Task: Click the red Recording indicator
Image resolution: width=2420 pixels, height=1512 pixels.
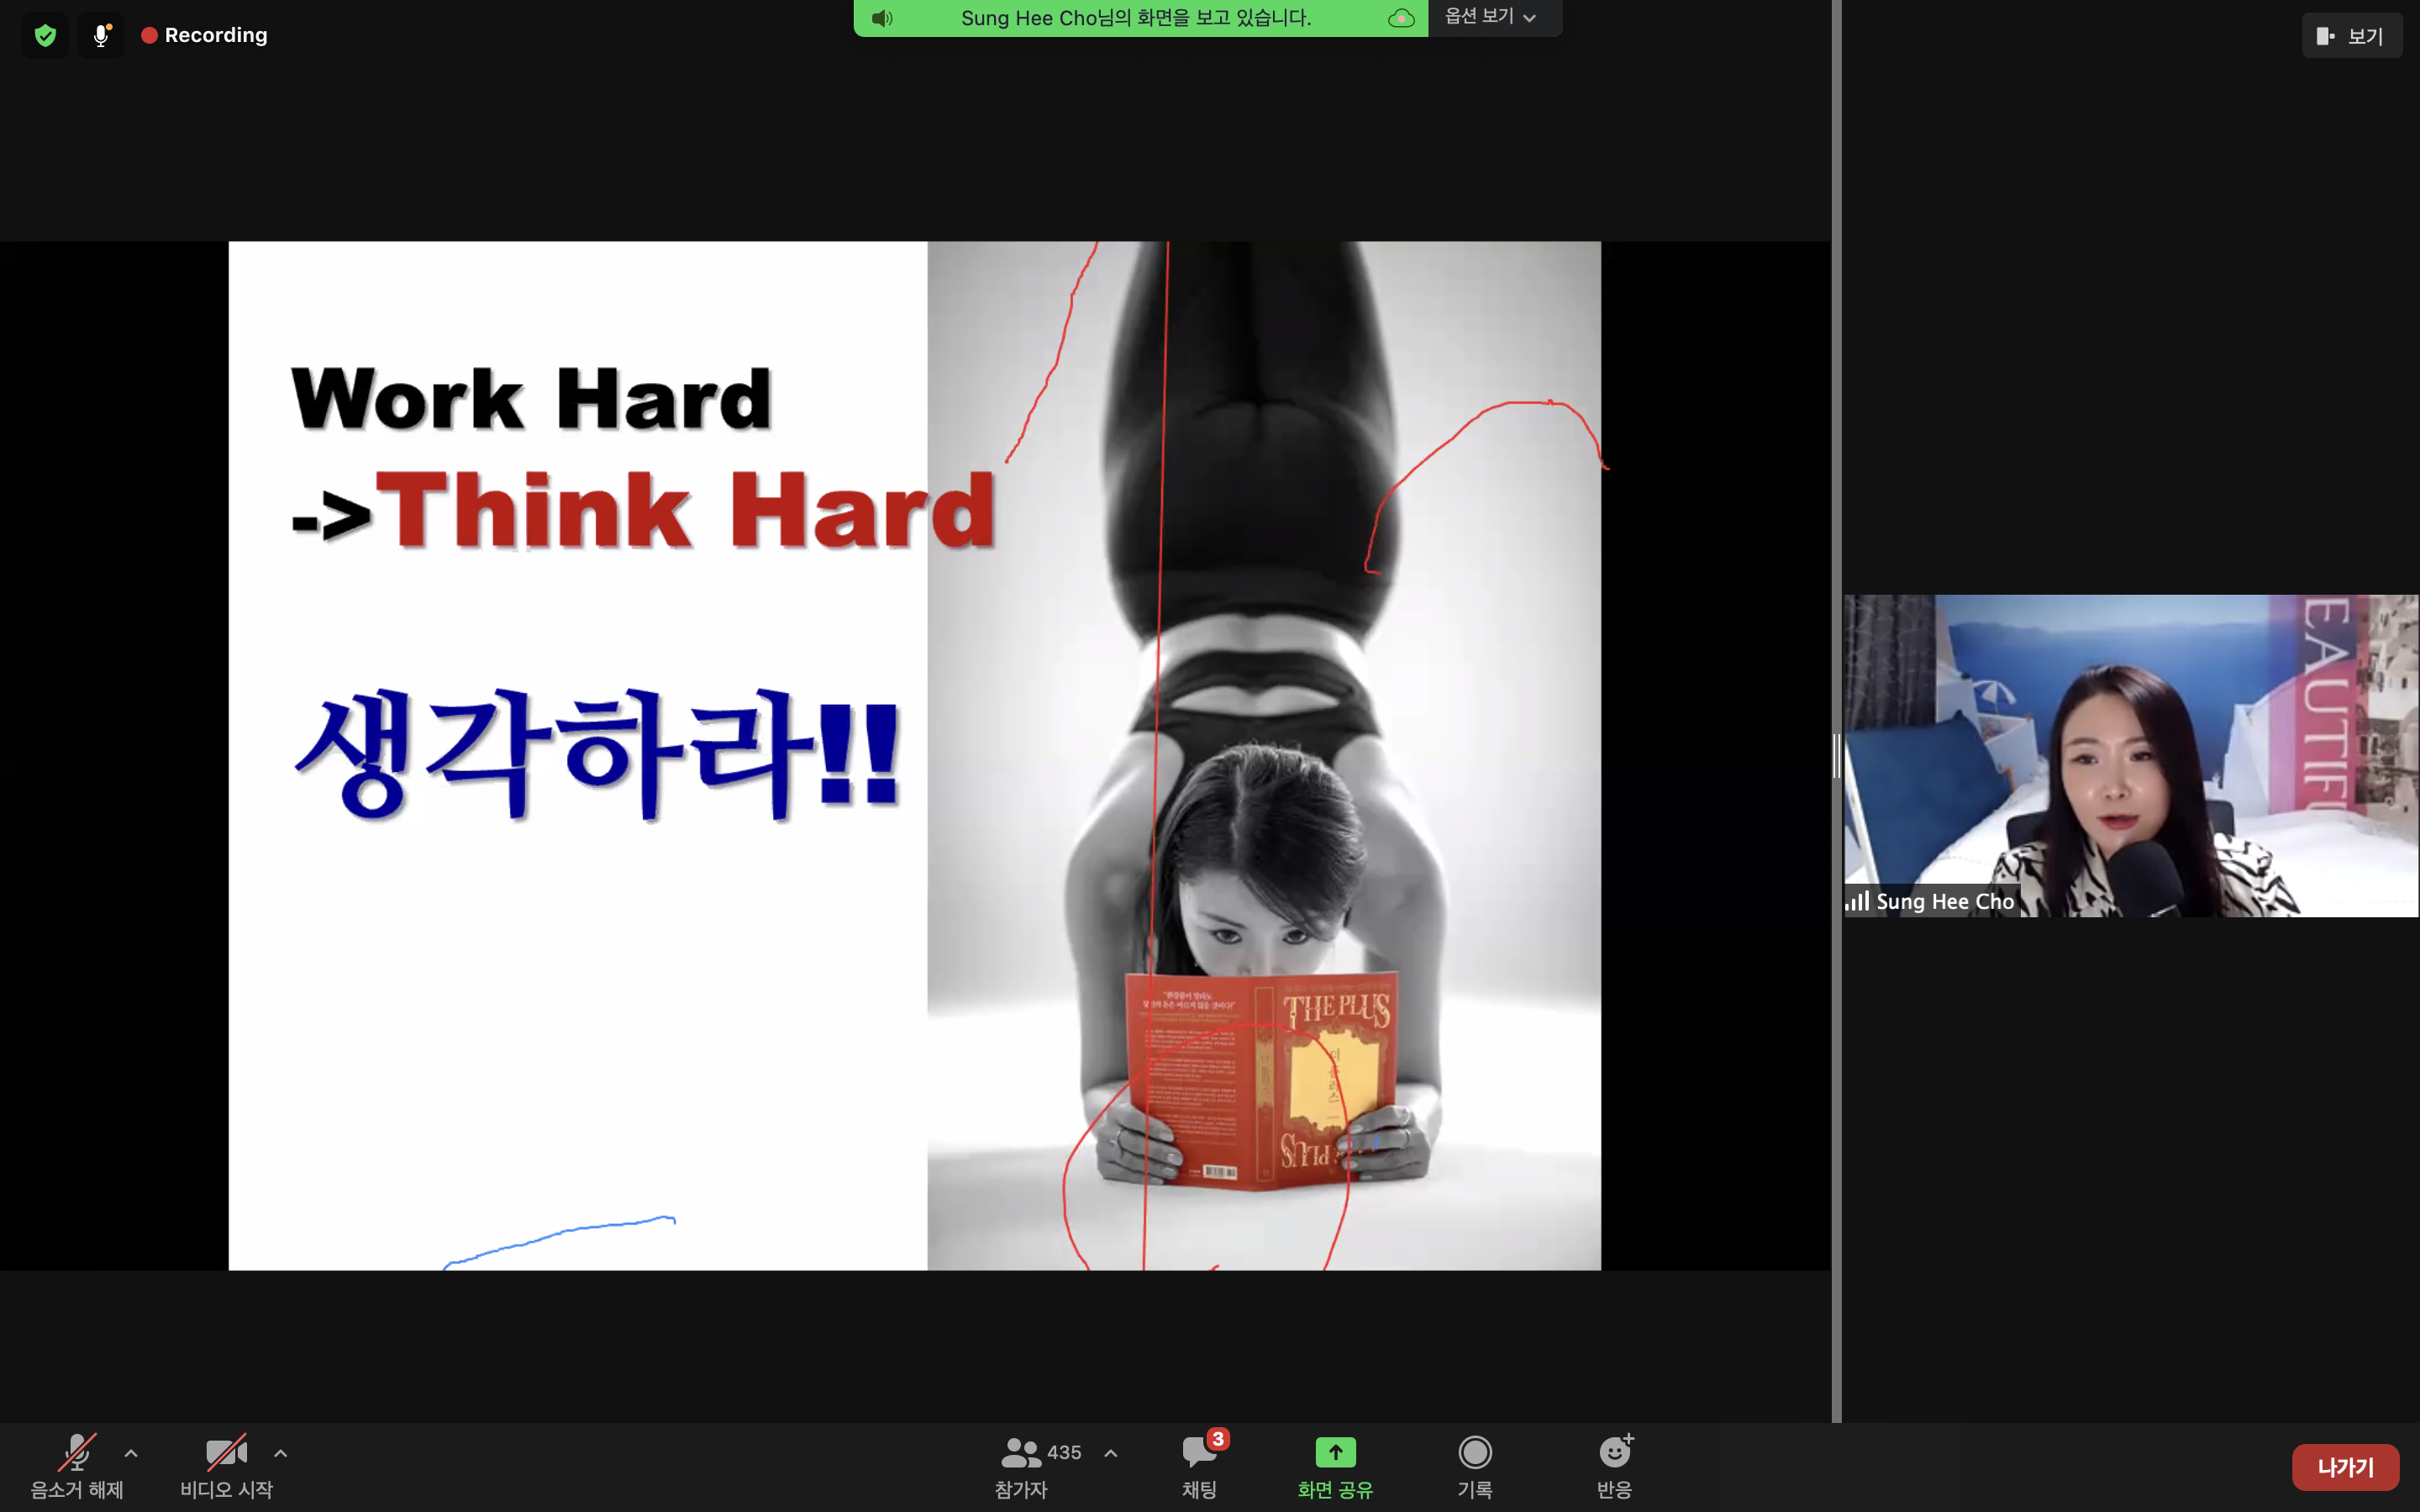Action: (205, 36)
